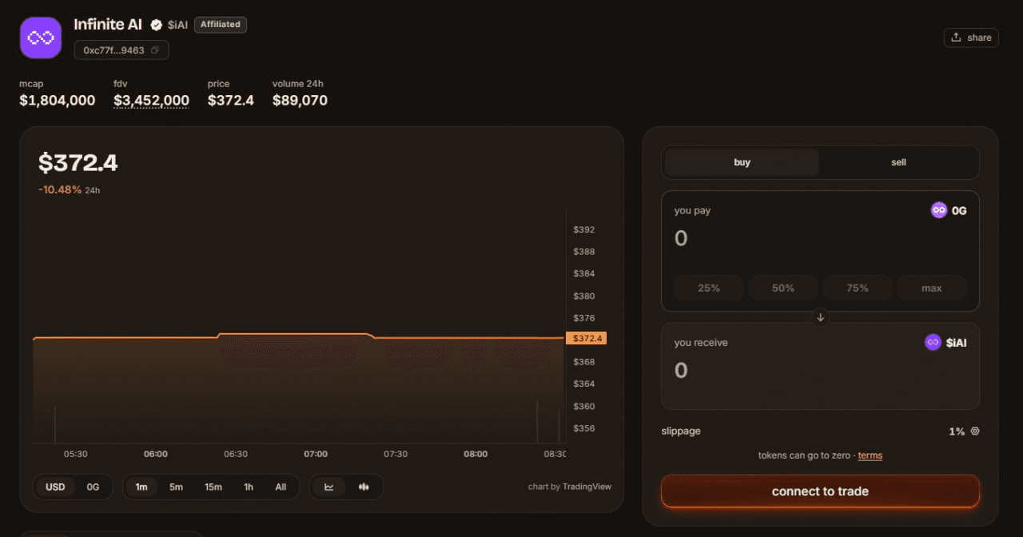Click connect to trade button
Viewport: 1023px width, 537px height.
coord(820,491)
